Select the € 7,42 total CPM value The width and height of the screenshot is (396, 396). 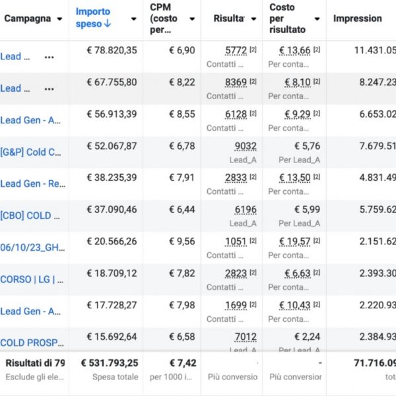(x=183, y=363)
